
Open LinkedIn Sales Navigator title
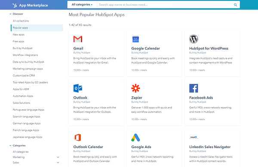[x=210, y=147]
